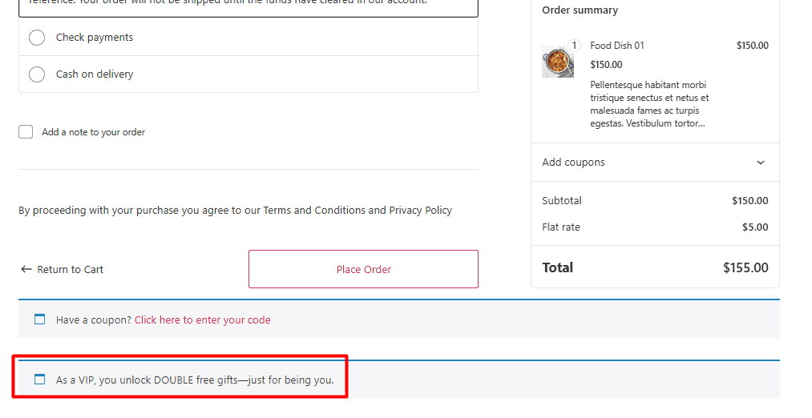Click the Pellentesque product description text
Viewport: 812px width, 418px height.
649,104
